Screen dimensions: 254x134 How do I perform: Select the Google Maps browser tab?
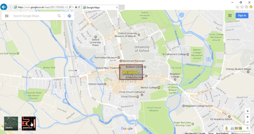click(x=100, y=7)
